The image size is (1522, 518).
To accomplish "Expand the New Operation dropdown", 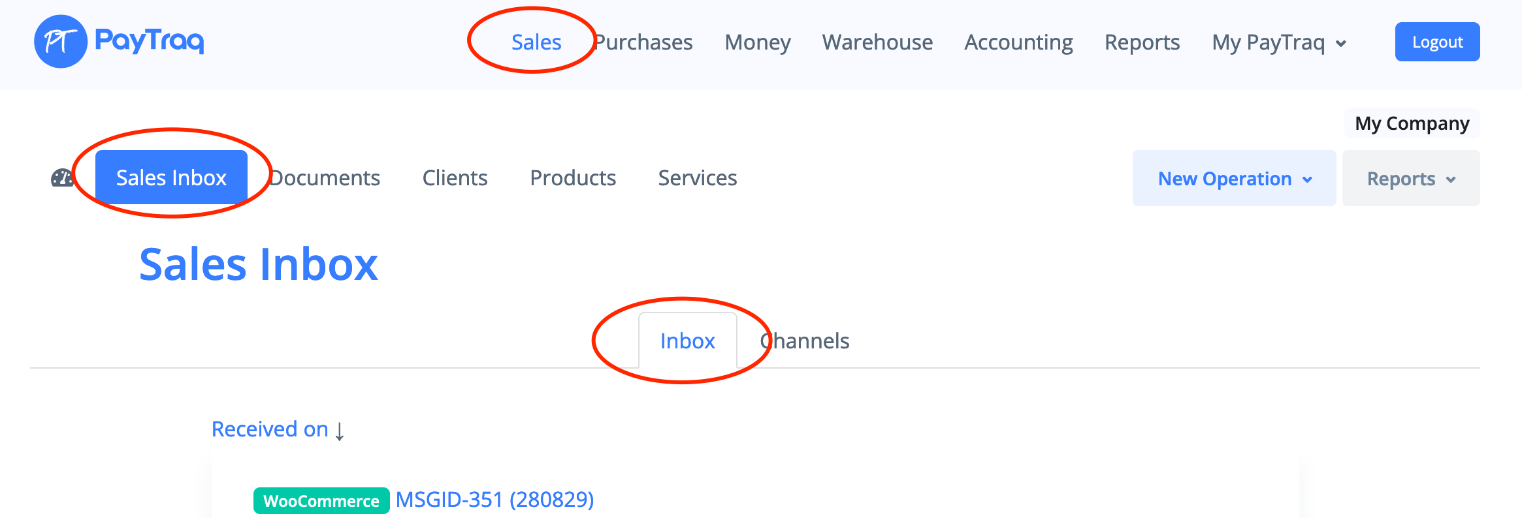I will [x=1234, y=179].
